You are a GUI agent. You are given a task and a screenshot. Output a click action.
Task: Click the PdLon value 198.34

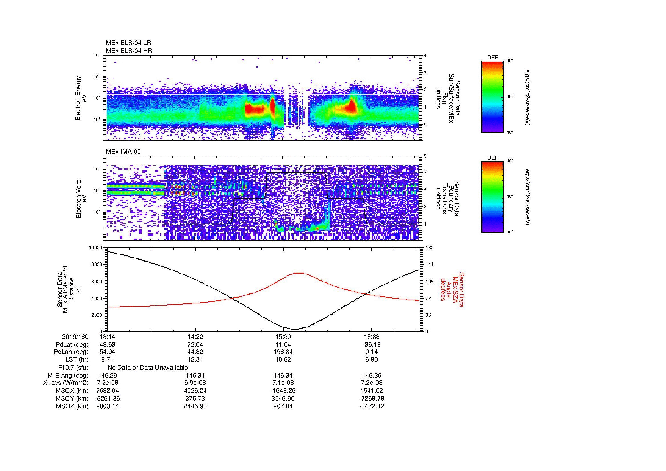(283, 352)
